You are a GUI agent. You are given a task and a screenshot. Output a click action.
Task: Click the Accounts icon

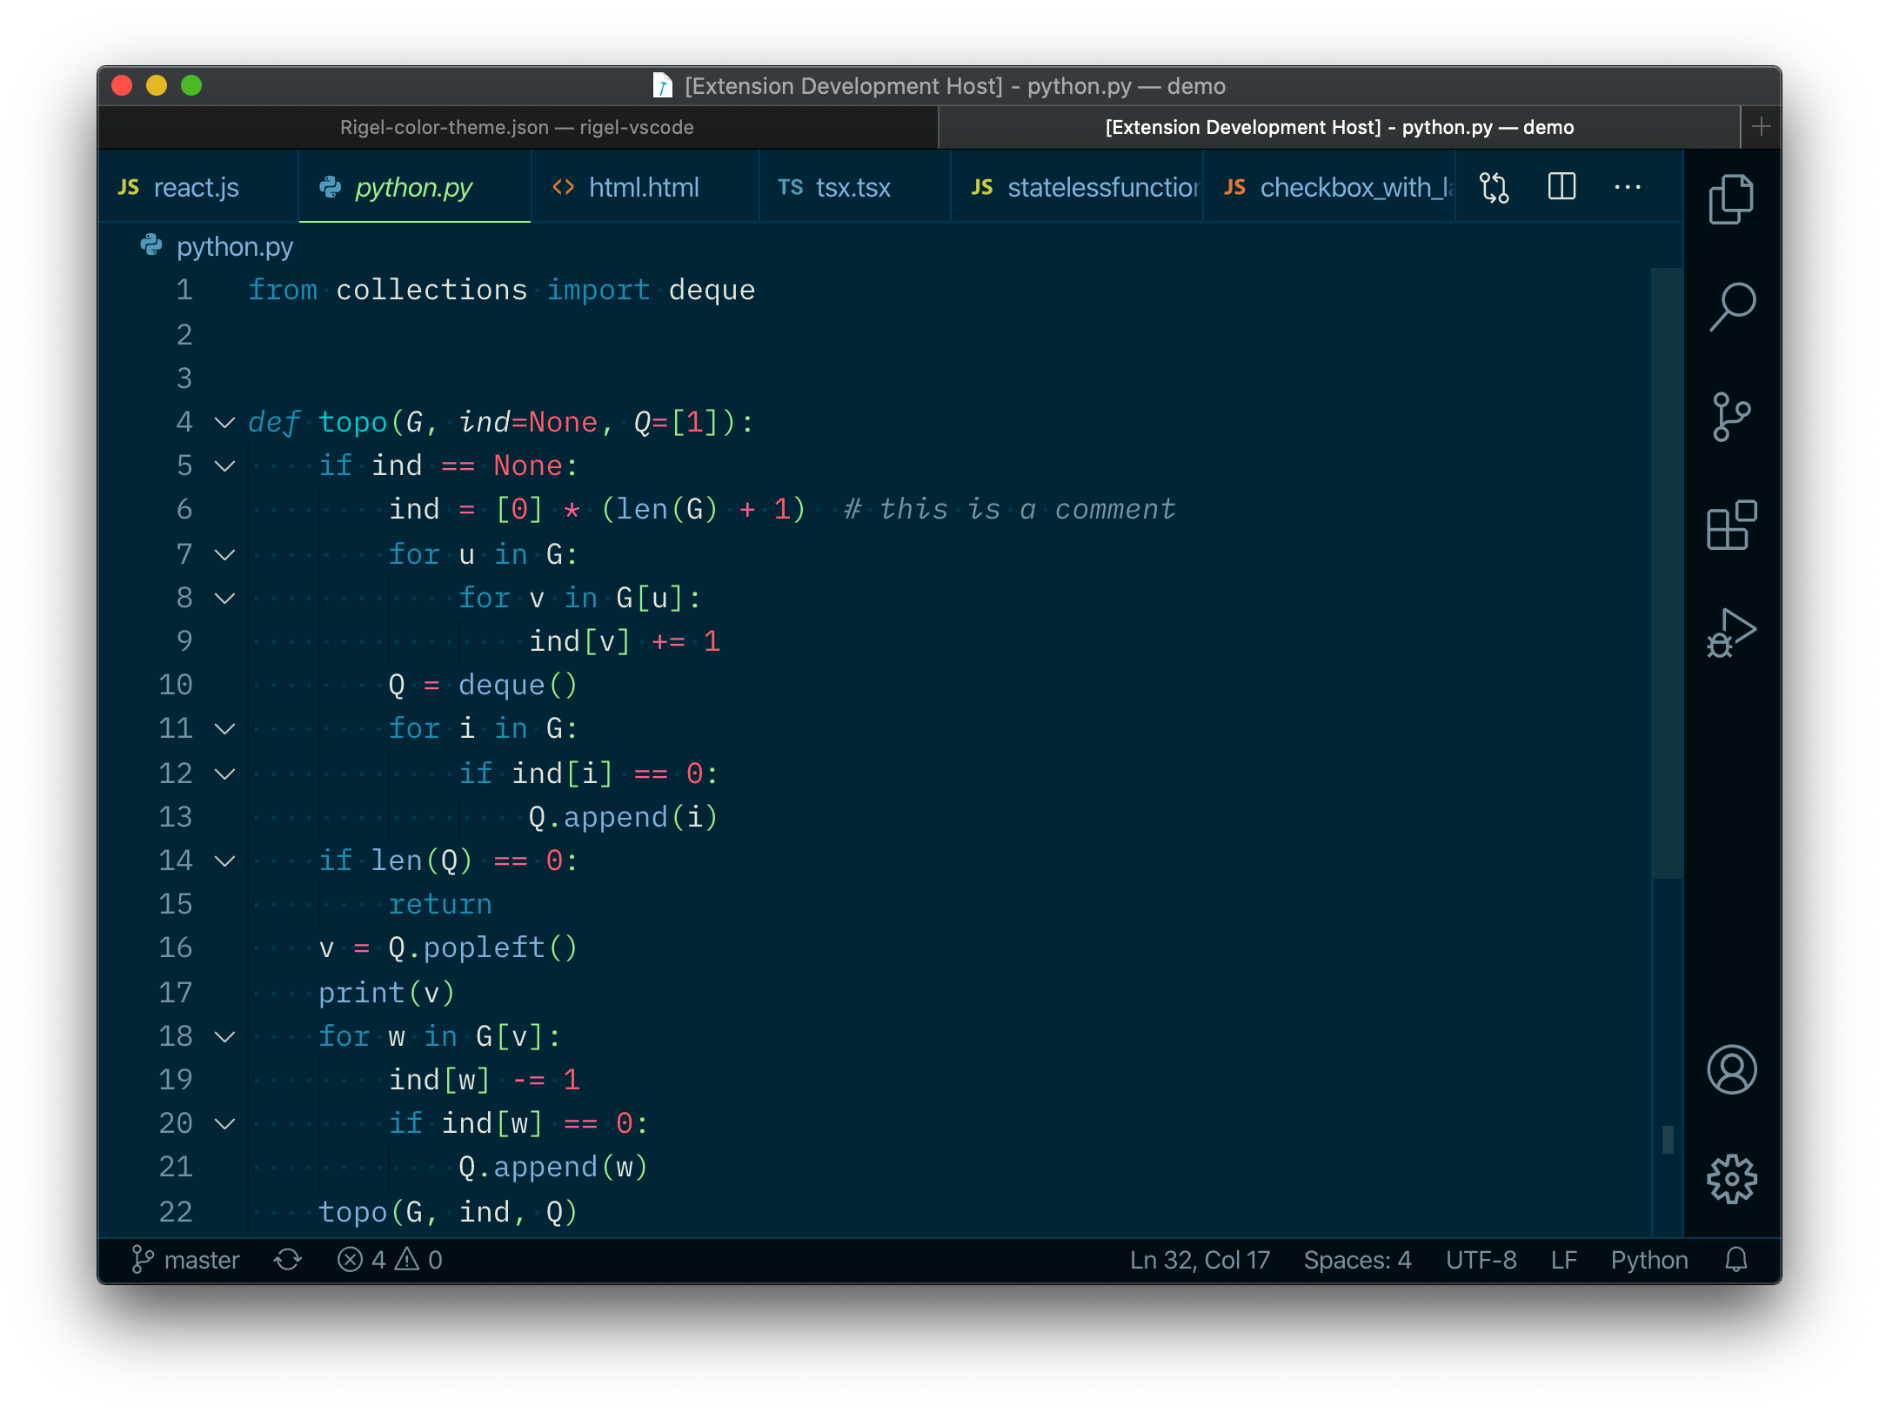click(x=1731, y=1069)
